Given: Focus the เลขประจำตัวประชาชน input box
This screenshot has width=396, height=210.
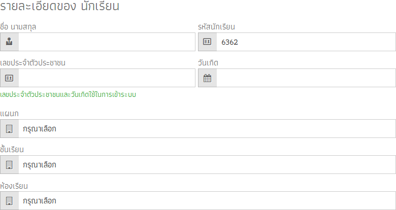Looking at the screenshot, I should tap(107, 78).
